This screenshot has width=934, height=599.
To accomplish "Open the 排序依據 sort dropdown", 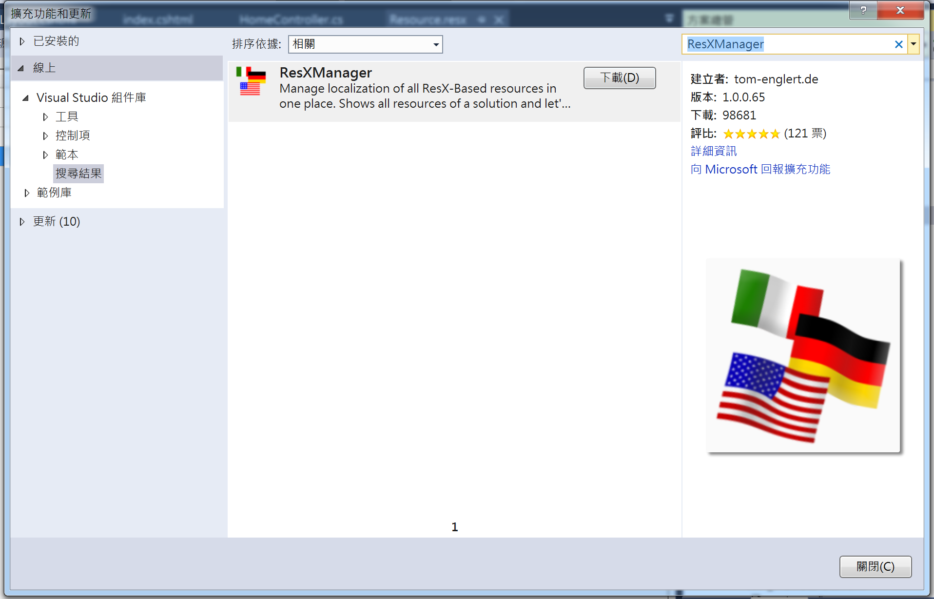I will (x=366, y=44).
